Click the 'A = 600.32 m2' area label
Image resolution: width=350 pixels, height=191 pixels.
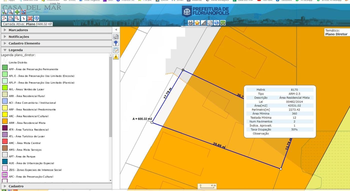142,119
